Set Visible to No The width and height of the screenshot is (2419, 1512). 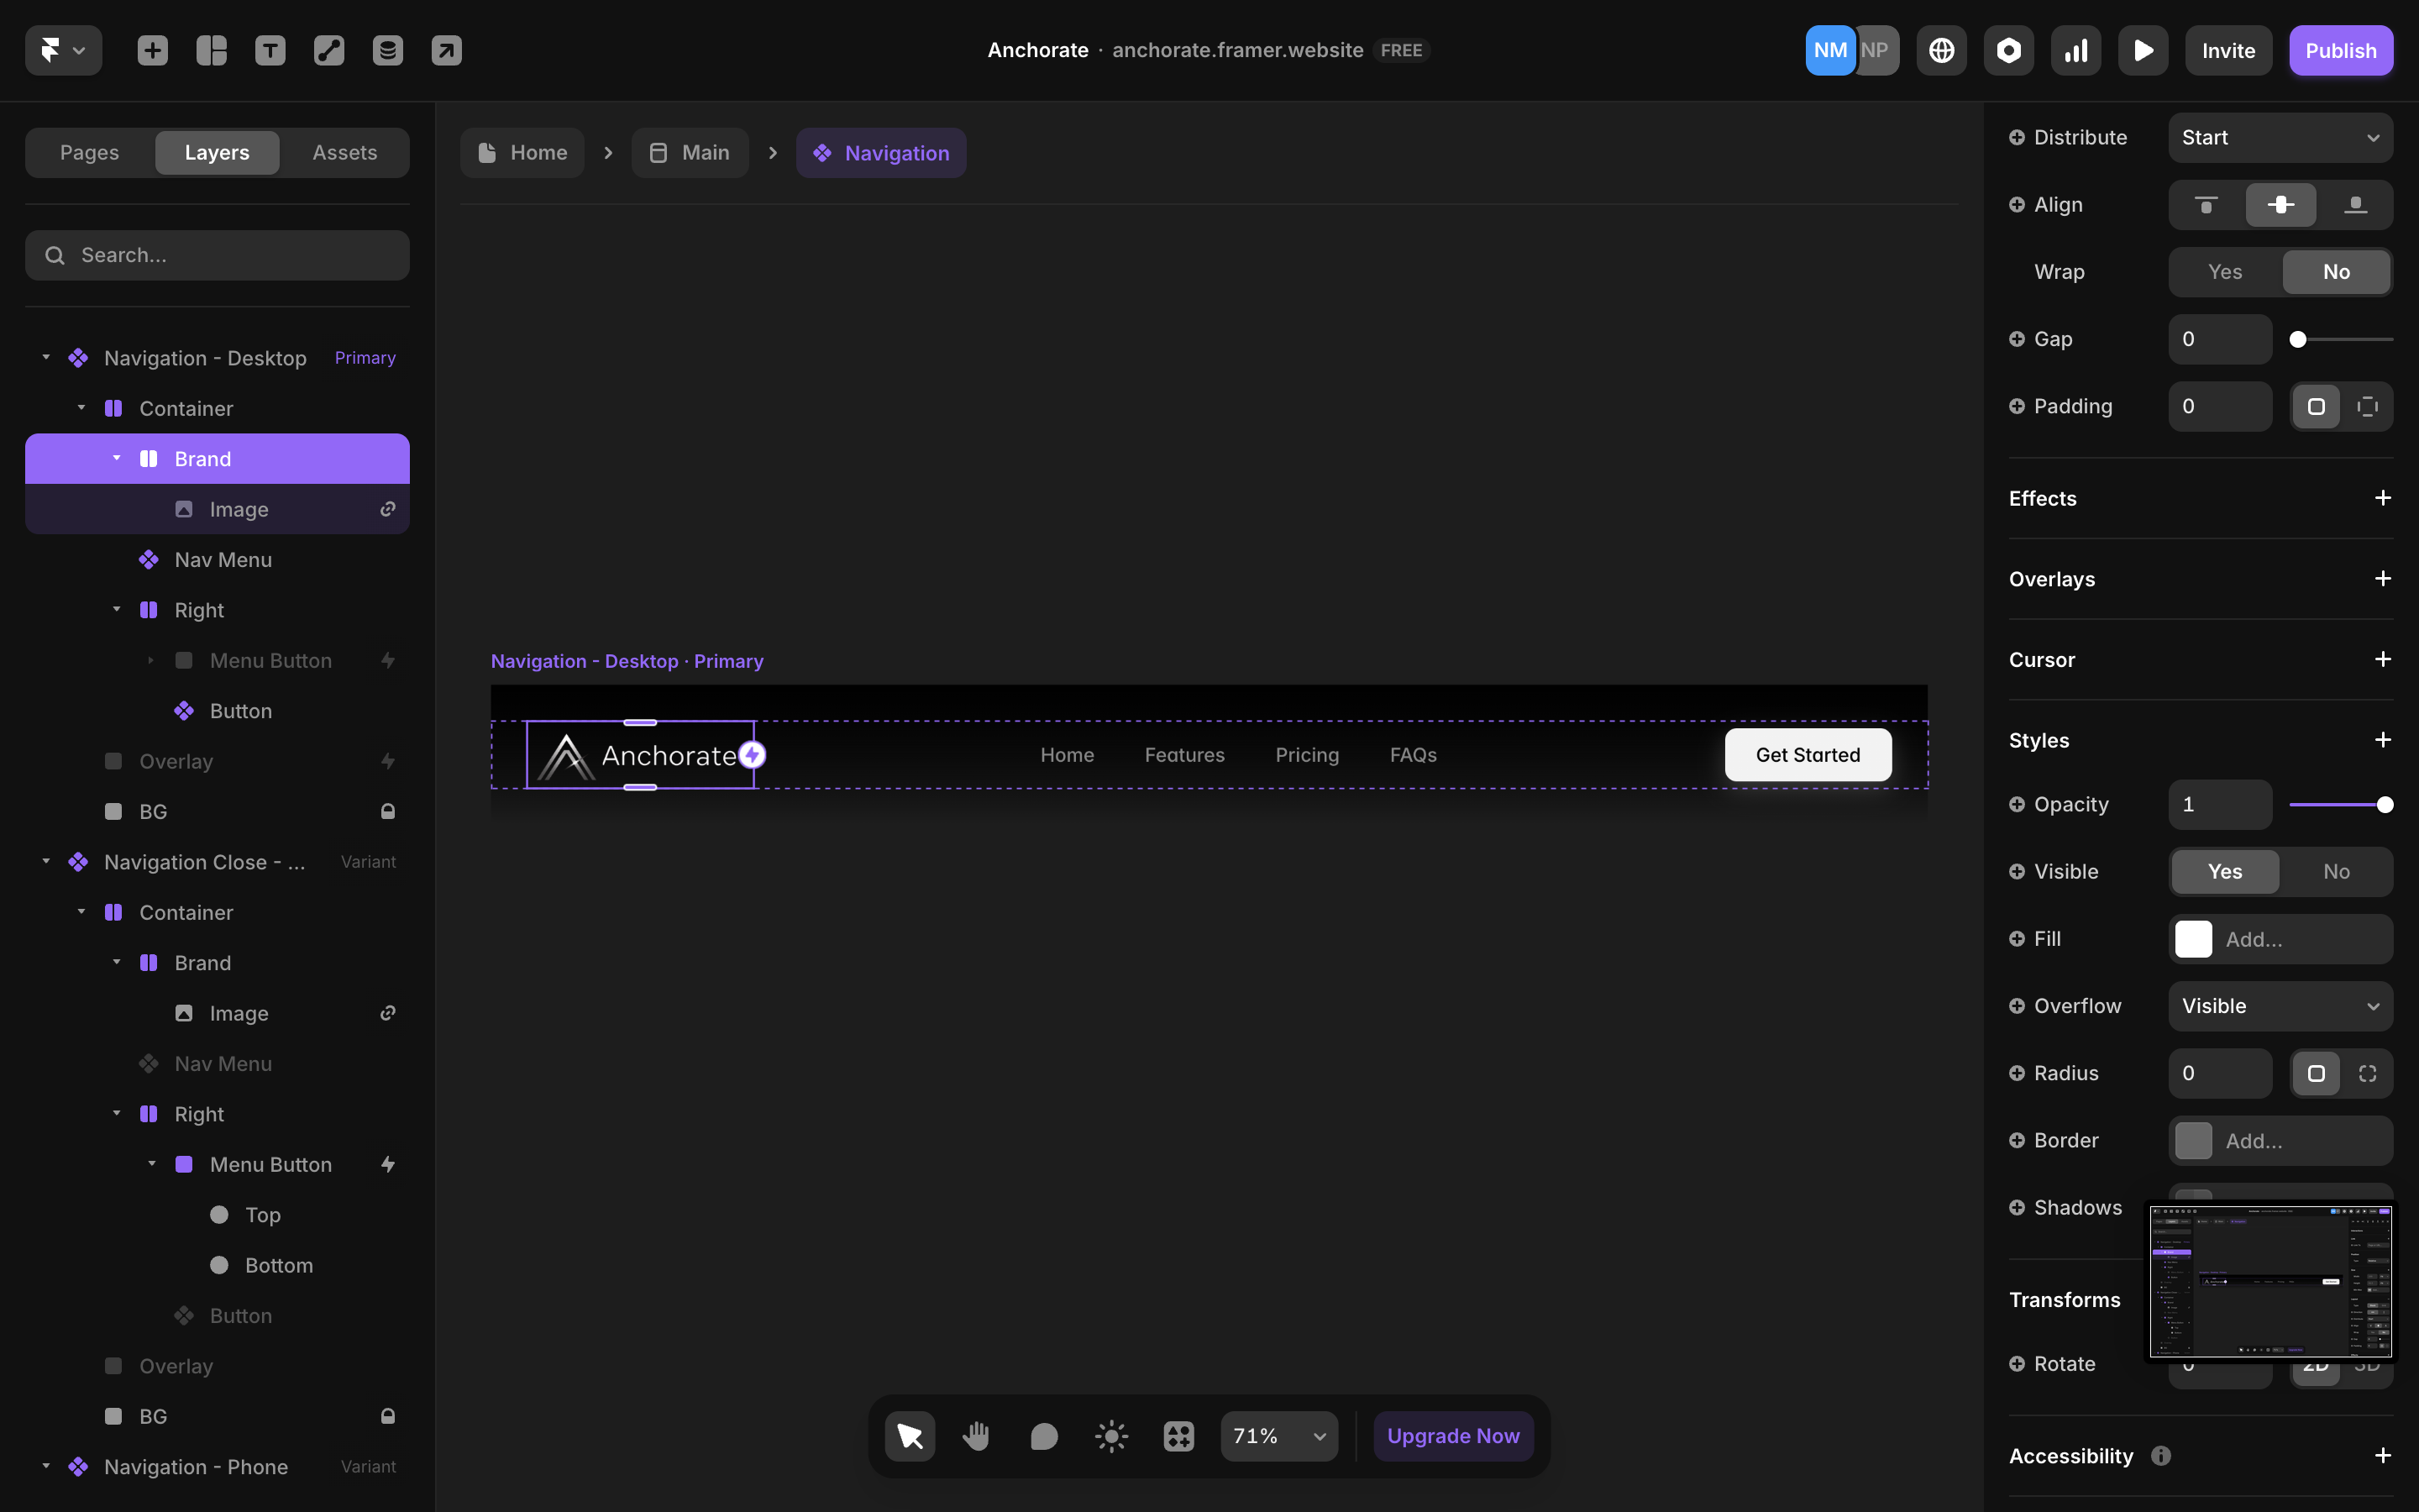[x=2336, y=871]
